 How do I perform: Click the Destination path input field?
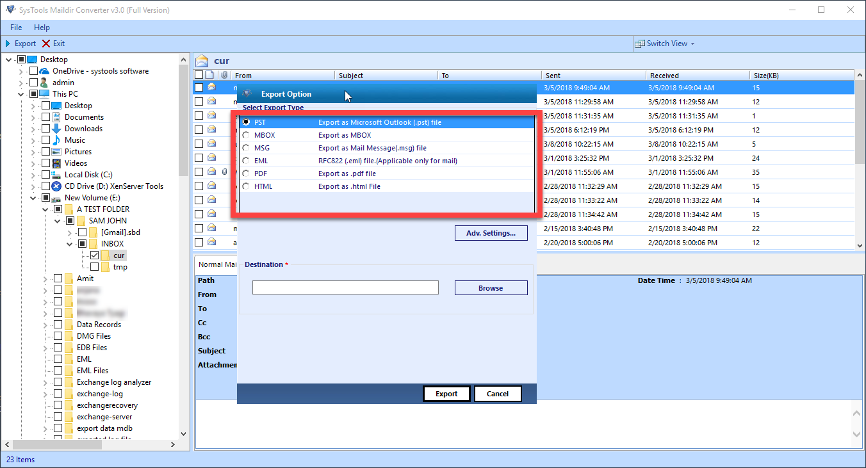point(345,288)
